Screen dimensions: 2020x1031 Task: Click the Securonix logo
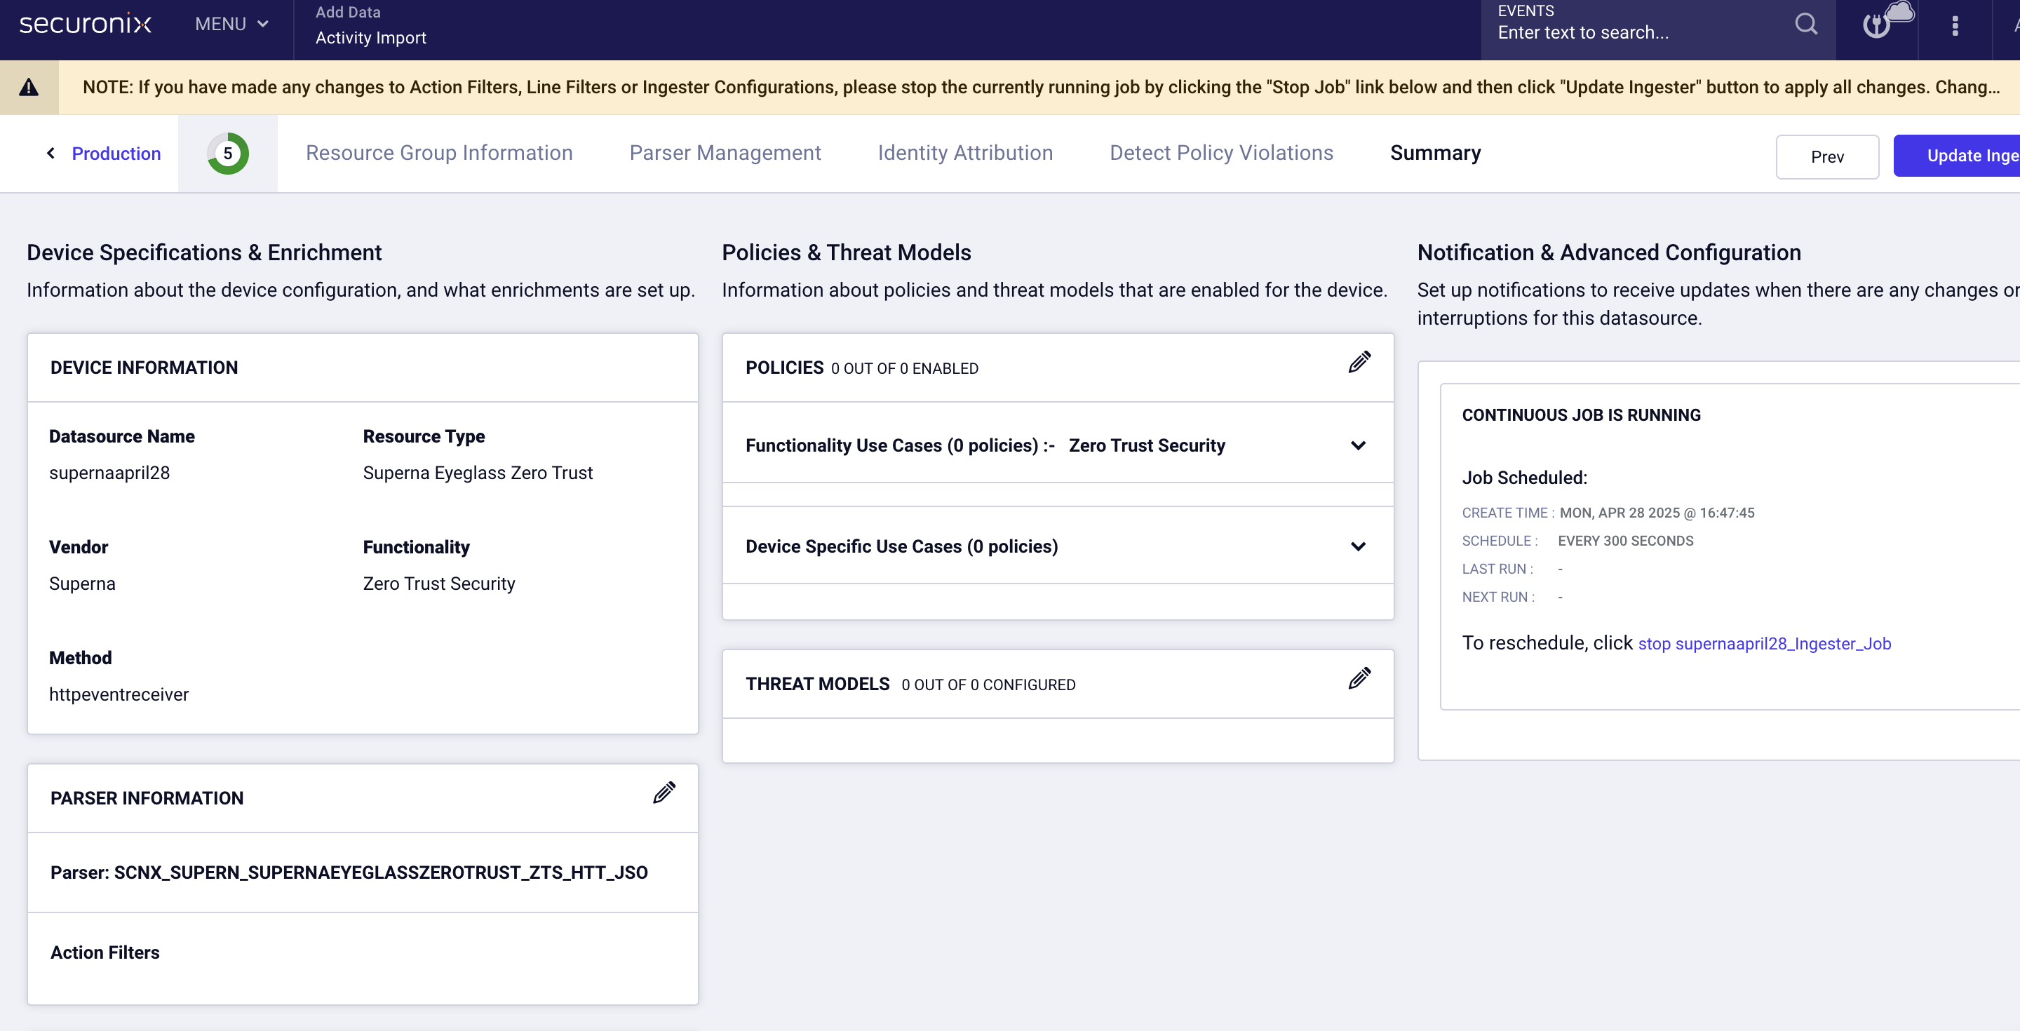click(x=86, y=25)
